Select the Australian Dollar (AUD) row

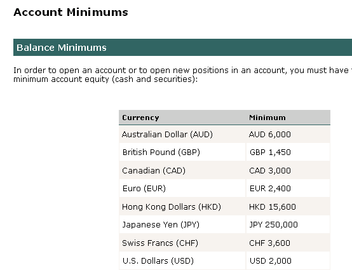click(x=224, y=134)
